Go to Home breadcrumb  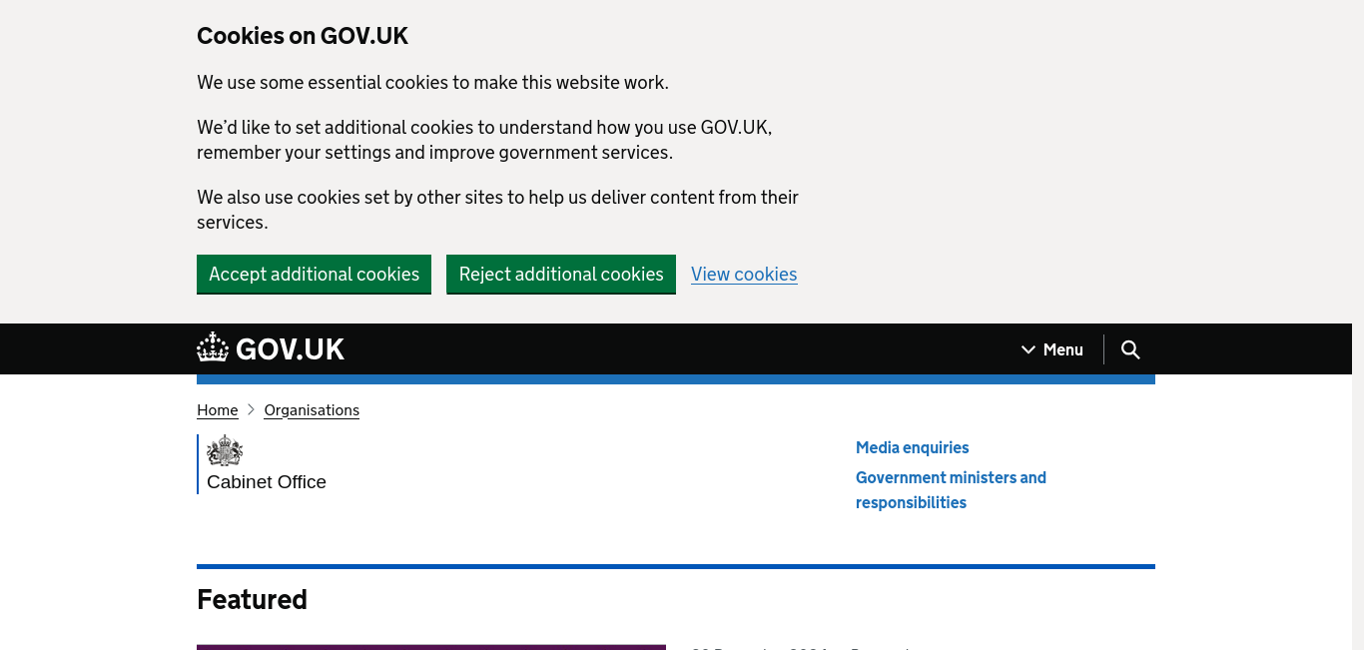218,410
